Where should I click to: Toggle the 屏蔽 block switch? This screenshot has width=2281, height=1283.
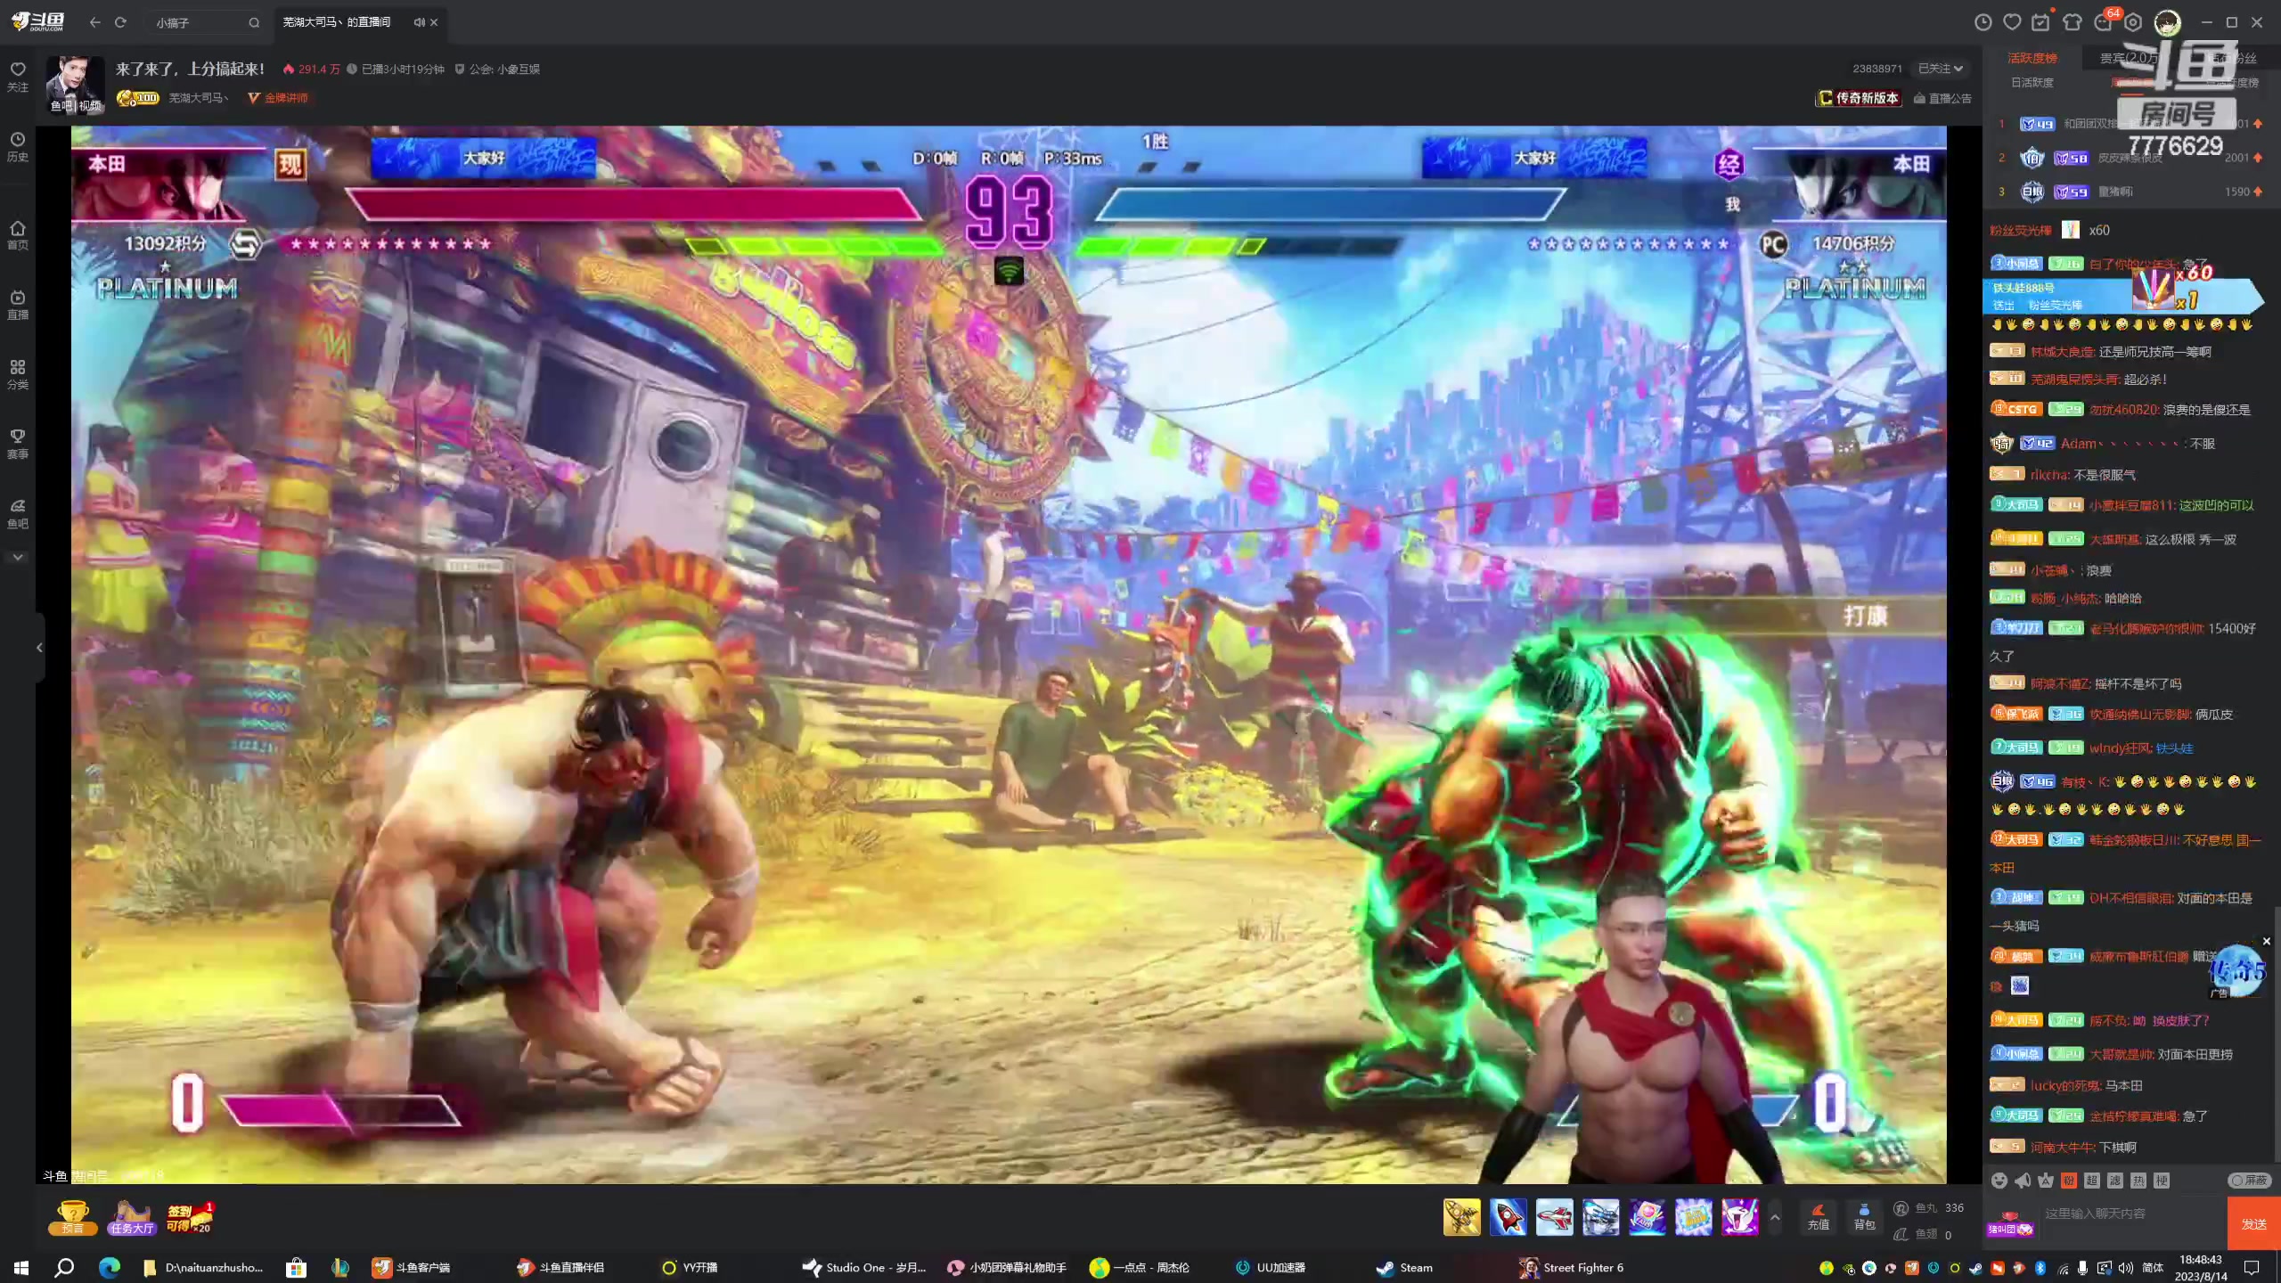(x=2249, y=1181)
